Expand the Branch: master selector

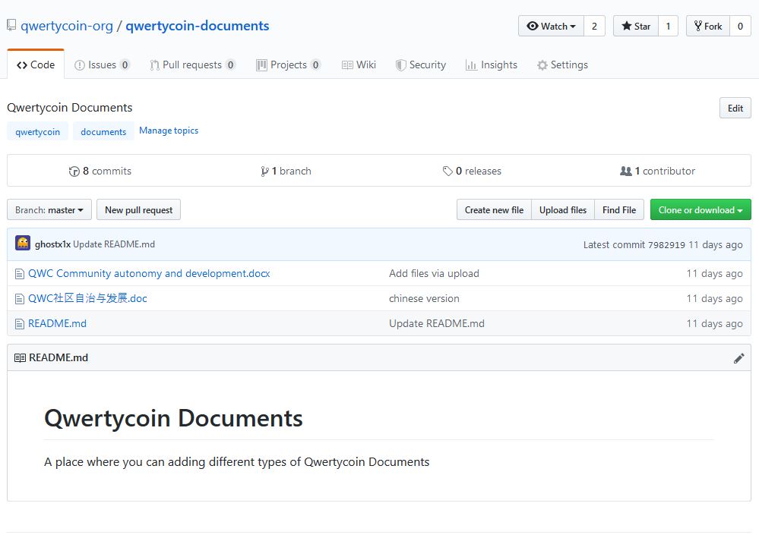(x=49, y=209)
